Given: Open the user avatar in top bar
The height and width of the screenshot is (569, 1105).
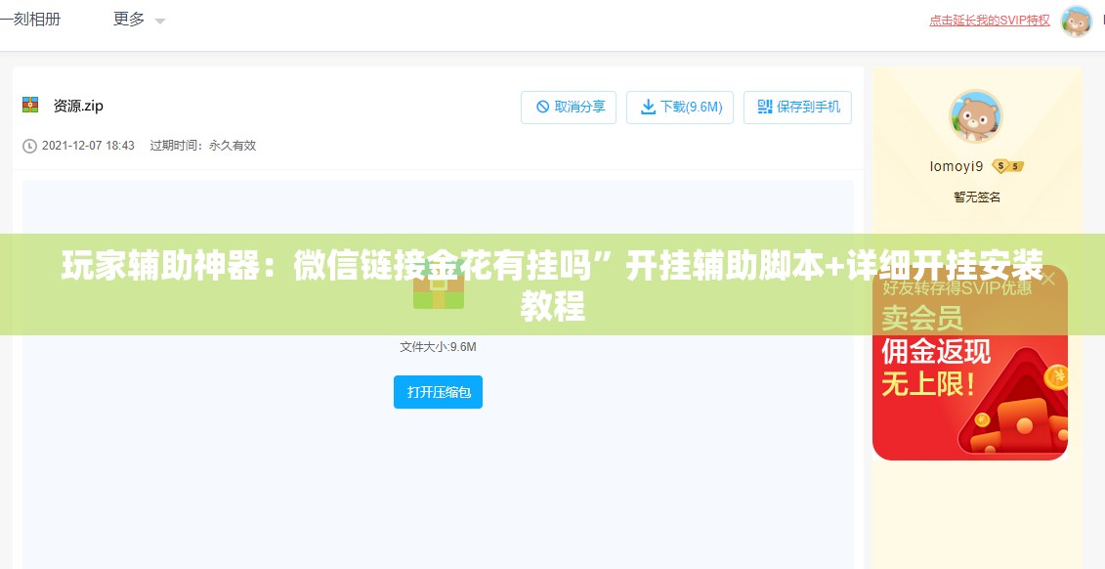Looking at the screenshot, I should pyautogui.click(x=1076, y=22).
